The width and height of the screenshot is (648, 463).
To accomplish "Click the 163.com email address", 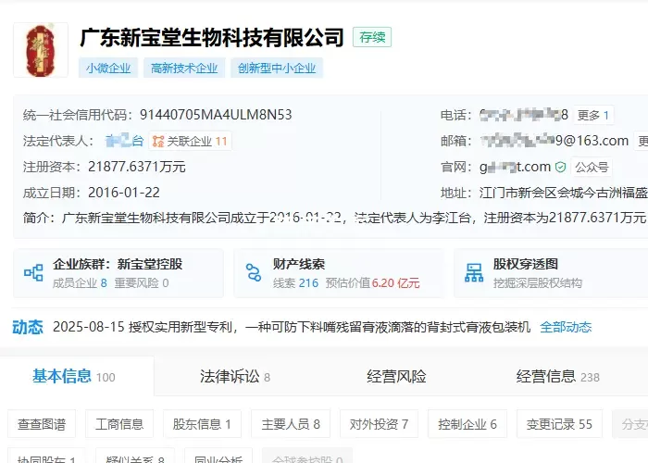I will 555,141.
